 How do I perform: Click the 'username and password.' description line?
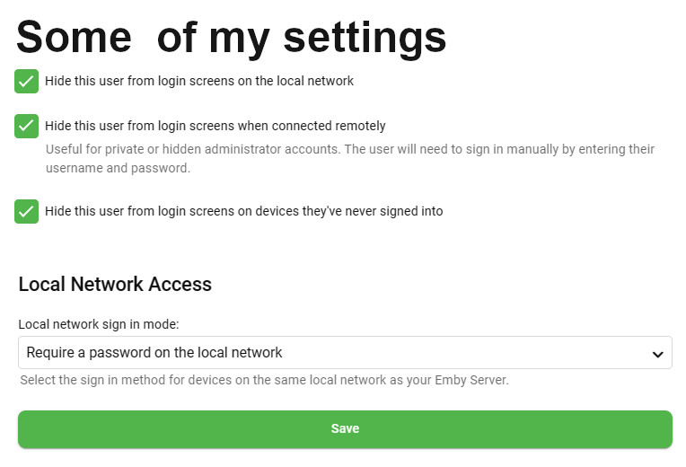click(x=119, y=168)
